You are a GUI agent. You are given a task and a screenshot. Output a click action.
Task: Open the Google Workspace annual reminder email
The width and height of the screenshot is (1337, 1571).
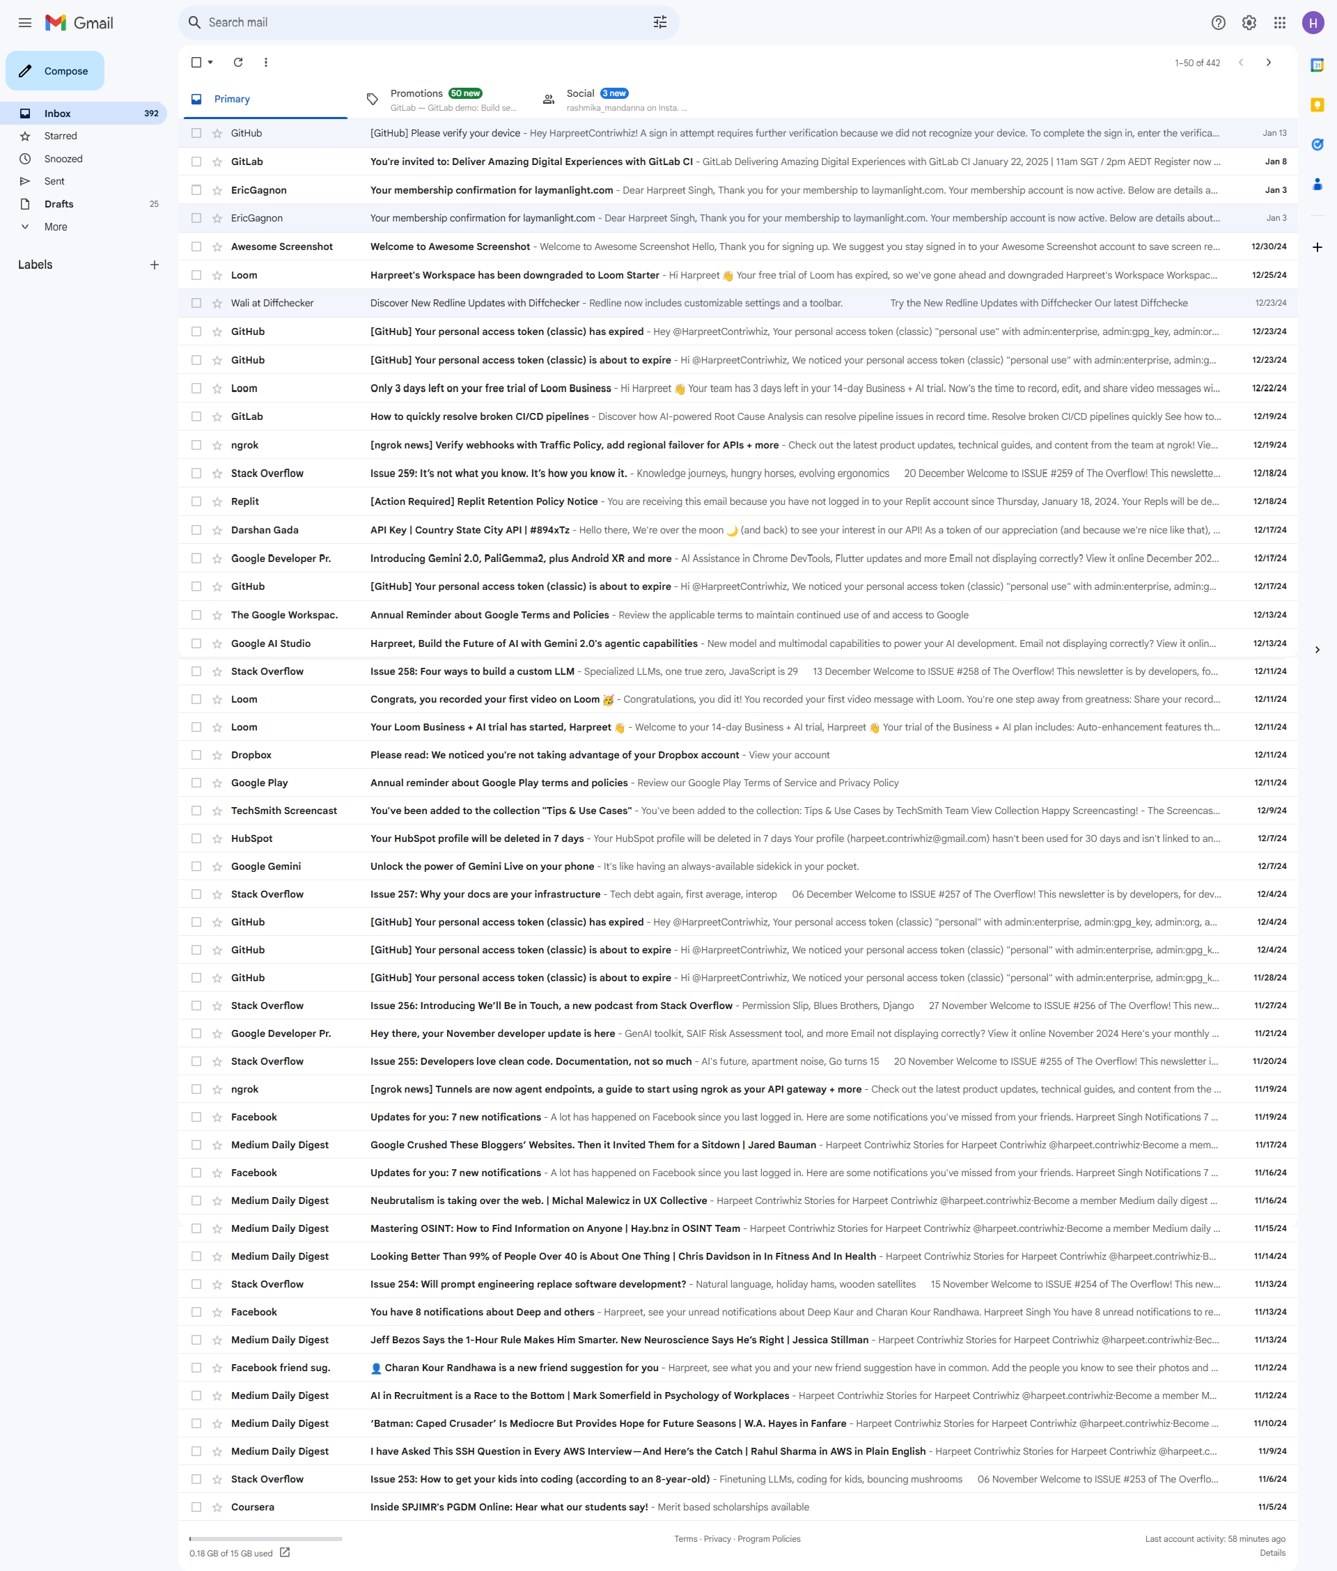pyautogui.click(x=737, y=616)
